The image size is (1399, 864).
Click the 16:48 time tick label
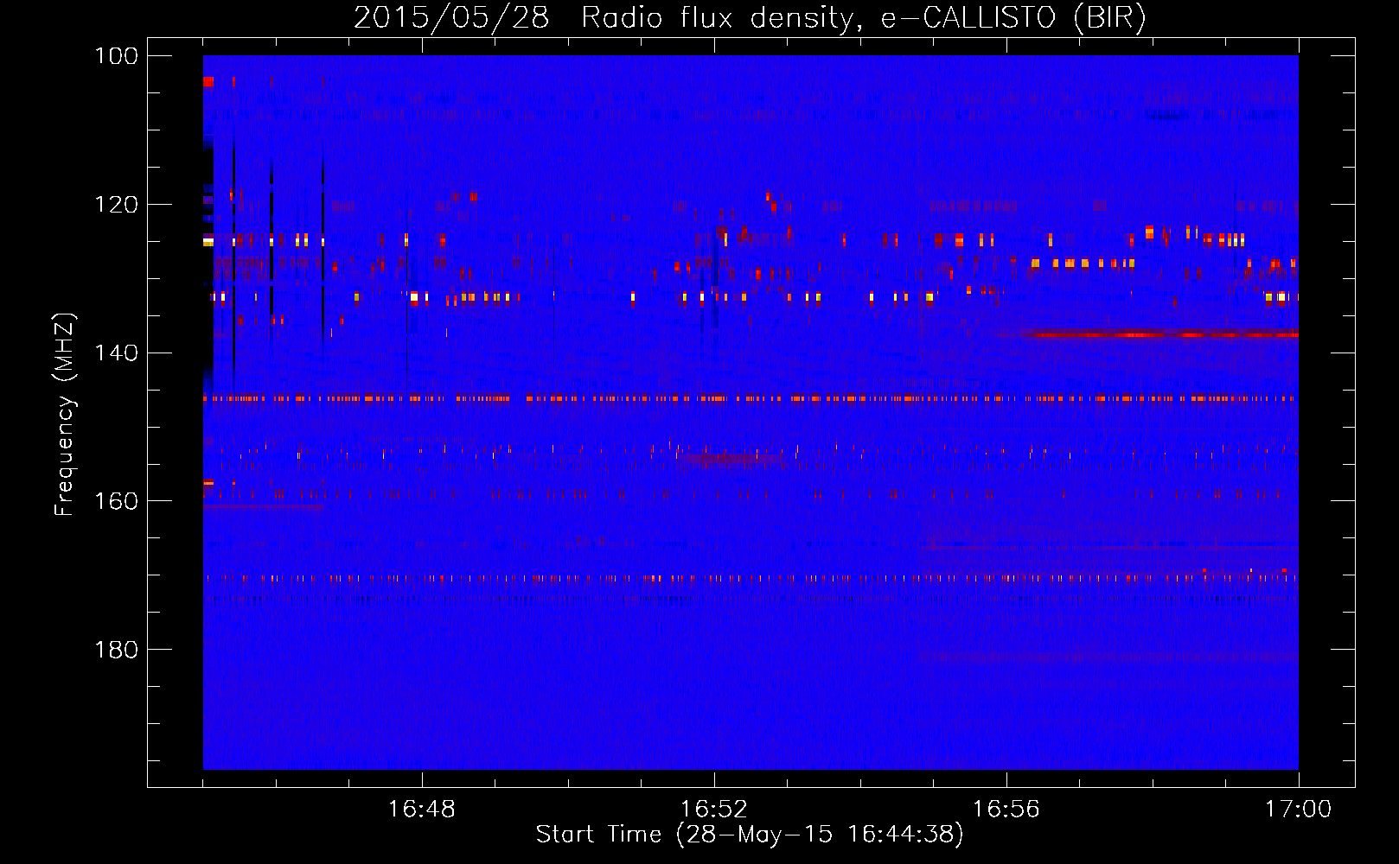tap(422, 810)
